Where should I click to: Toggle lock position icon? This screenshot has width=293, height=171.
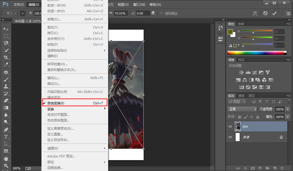point(252,117)
